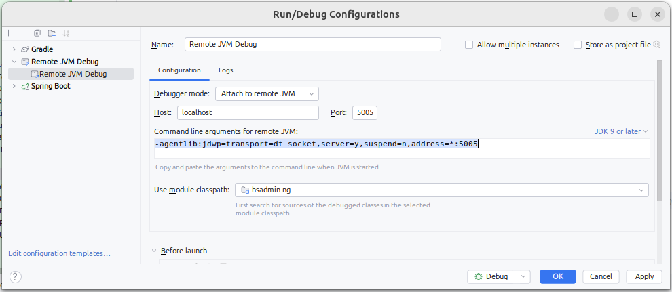The image size is (672, 292).
Task: Open the Debug button dropdown arrow
Action: pyautogui.click(x=524, y=276)
